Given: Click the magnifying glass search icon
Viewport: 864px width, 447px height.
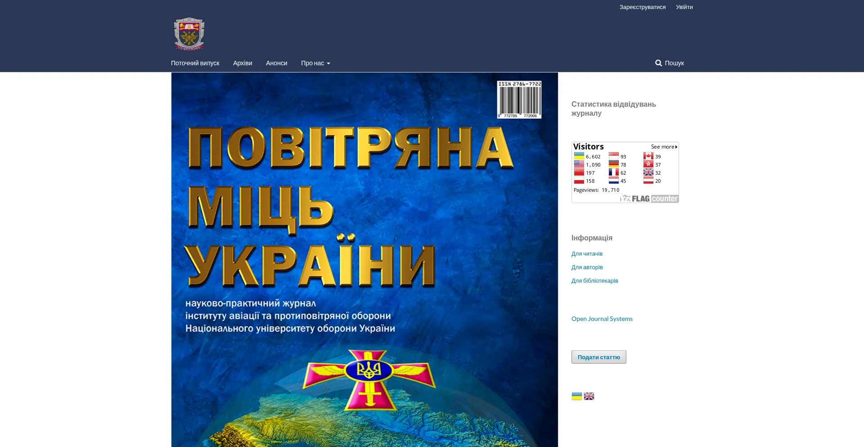Looking at the screenshot, I should (x=658, y=63).
